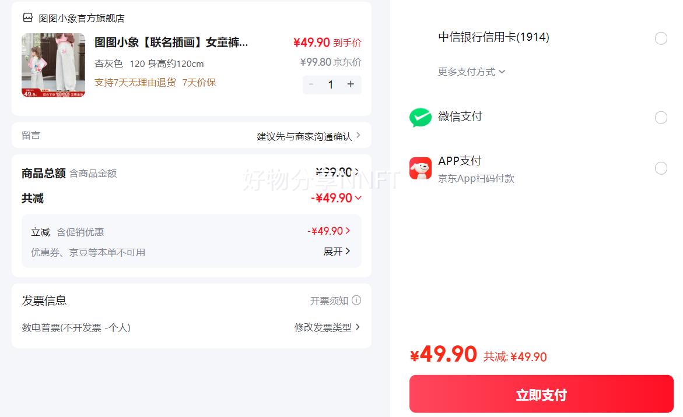Select 中信银行信用卡(1914) radio button
This screenshot has height=417, width=683.
tap(661, 38)
